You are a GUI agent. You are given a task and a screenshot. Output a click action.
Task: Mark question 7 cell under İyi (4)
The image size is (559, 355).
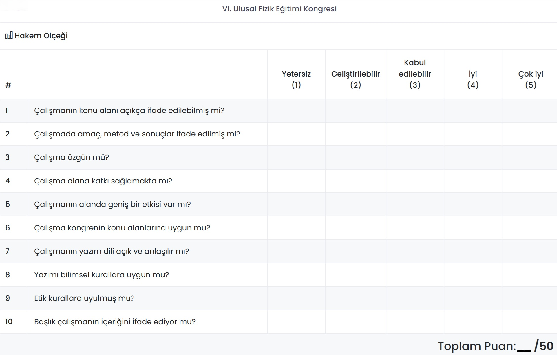tap(473, 251)
